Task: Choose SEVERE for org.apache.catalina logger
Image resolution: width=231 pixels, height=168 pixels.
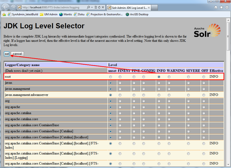Action: [x=188, y=113]
